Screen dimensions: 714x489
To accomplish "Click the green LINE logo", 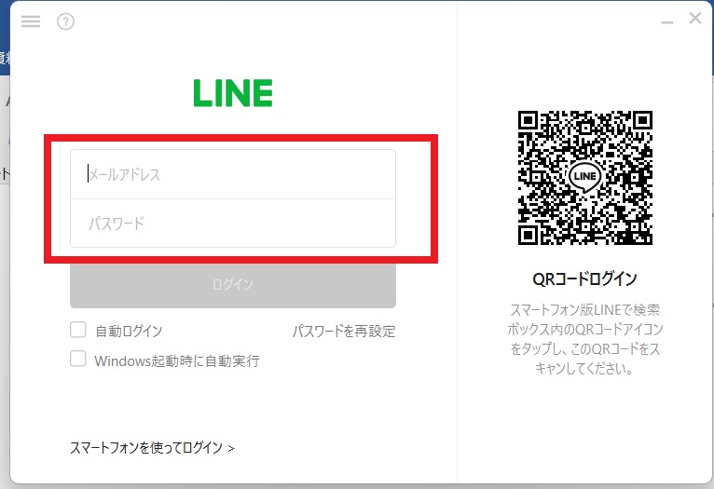I will 233,93.
